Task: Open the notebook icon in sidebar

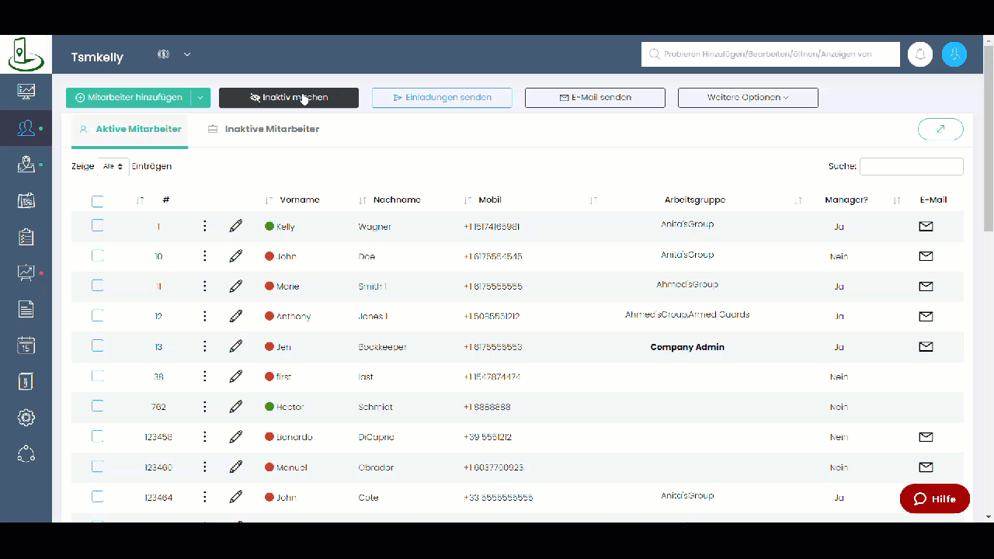Action: (x=26, y=381)
